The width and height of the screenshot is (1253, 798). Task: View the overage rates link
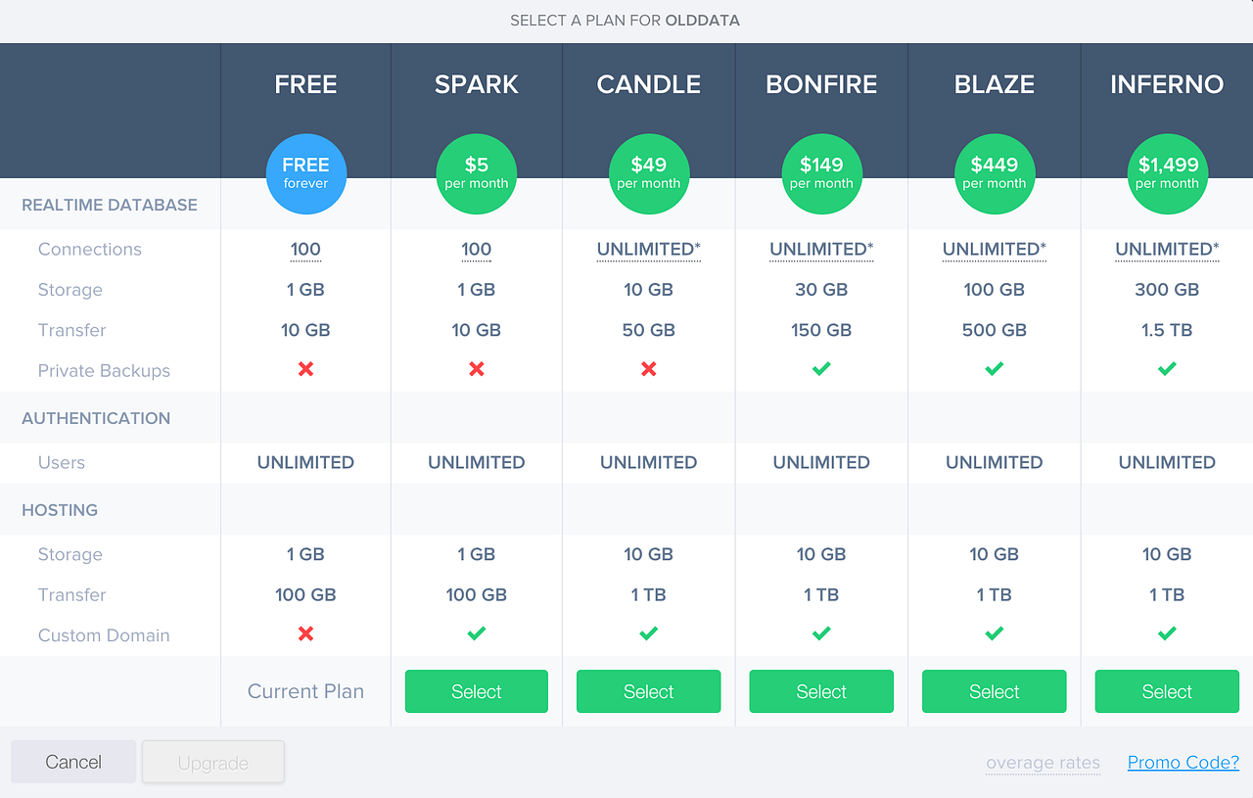click(x=1043, y=762)
